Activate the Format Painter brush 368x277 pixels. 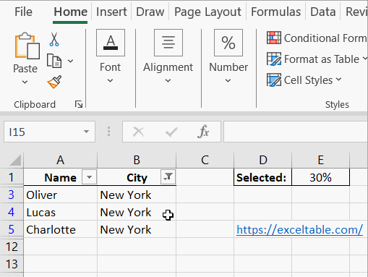54,82
